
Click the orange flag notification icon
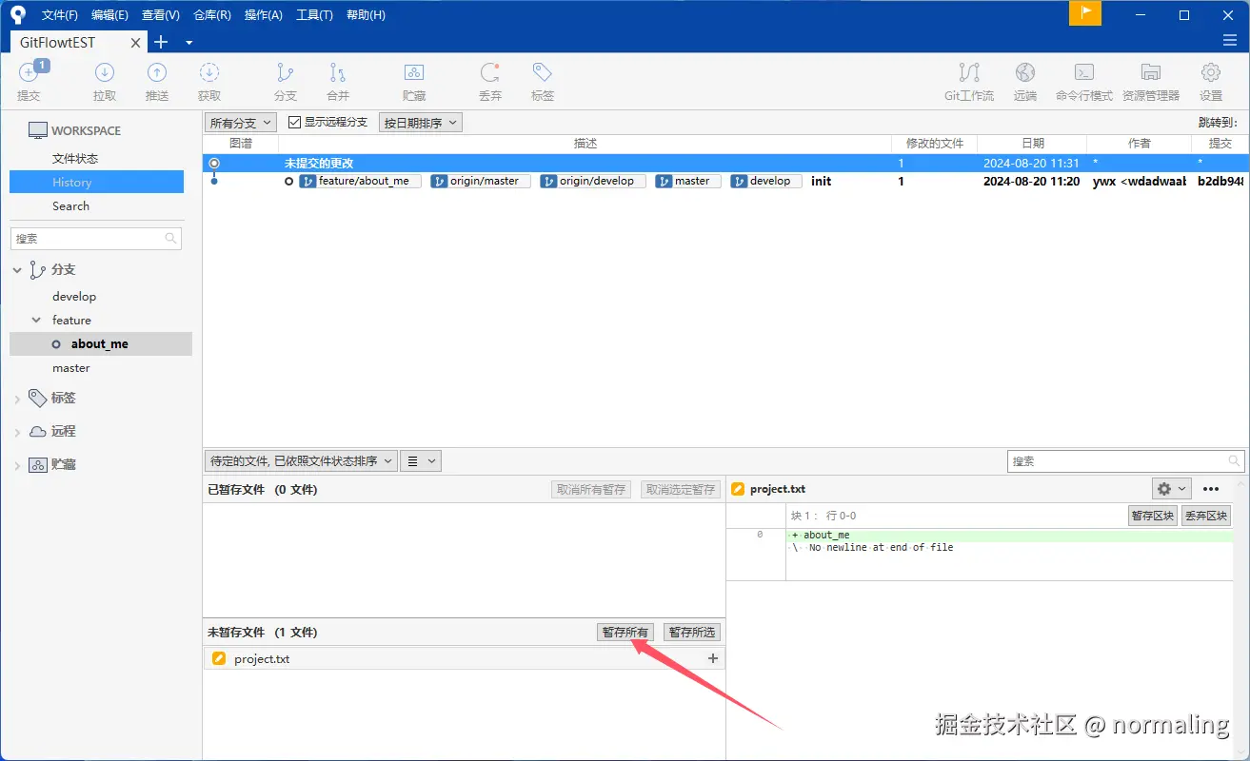pyautogui.click(x=1085, y=13)
